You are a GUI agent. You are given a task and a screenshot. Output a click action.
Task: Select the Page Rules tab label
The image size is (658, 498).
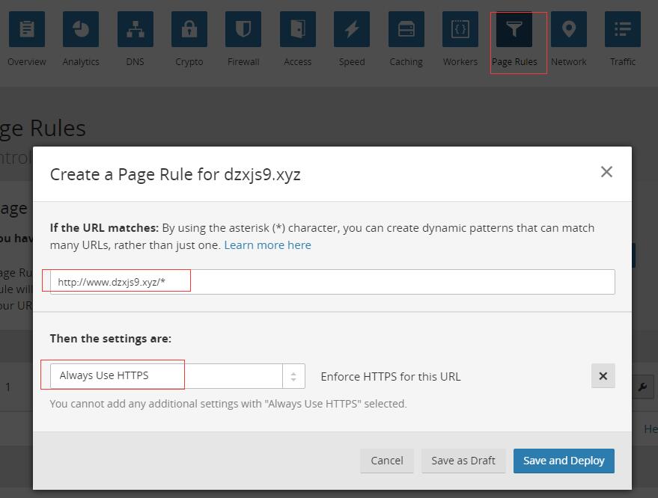click(514, 62)
